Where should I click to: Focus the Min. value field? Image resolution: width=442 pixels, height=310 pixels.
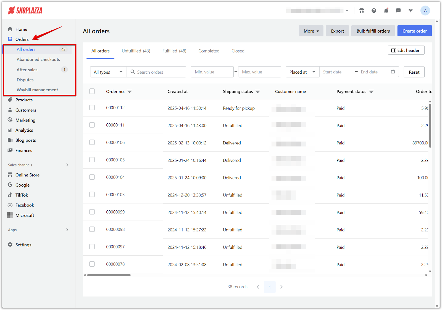[x=212, y=72]
